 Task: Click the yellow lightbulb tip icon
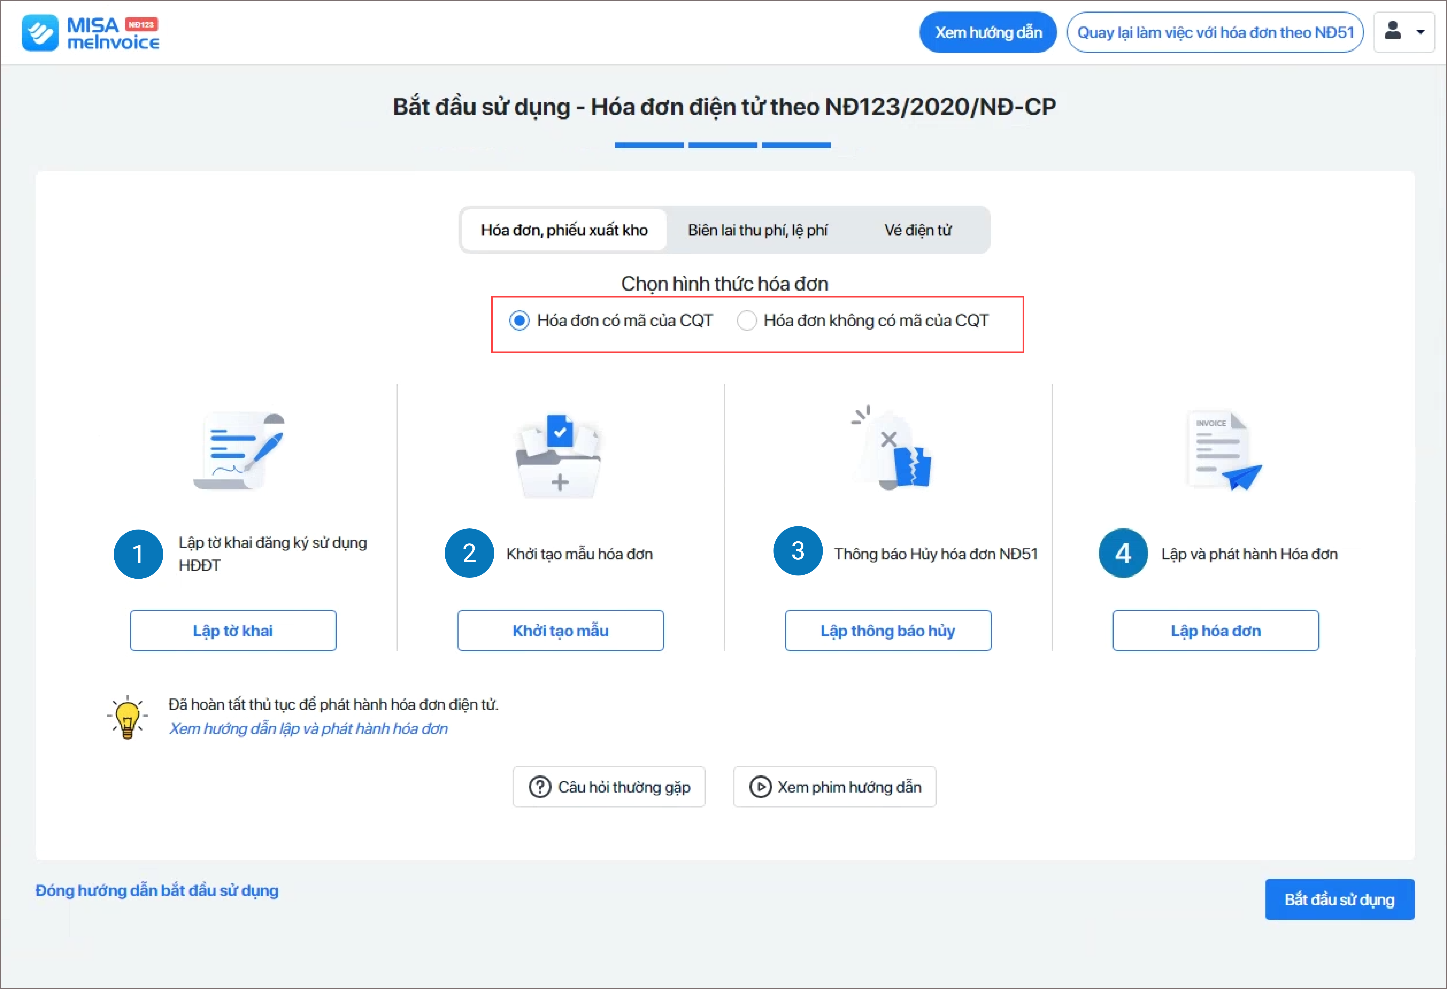128,717
